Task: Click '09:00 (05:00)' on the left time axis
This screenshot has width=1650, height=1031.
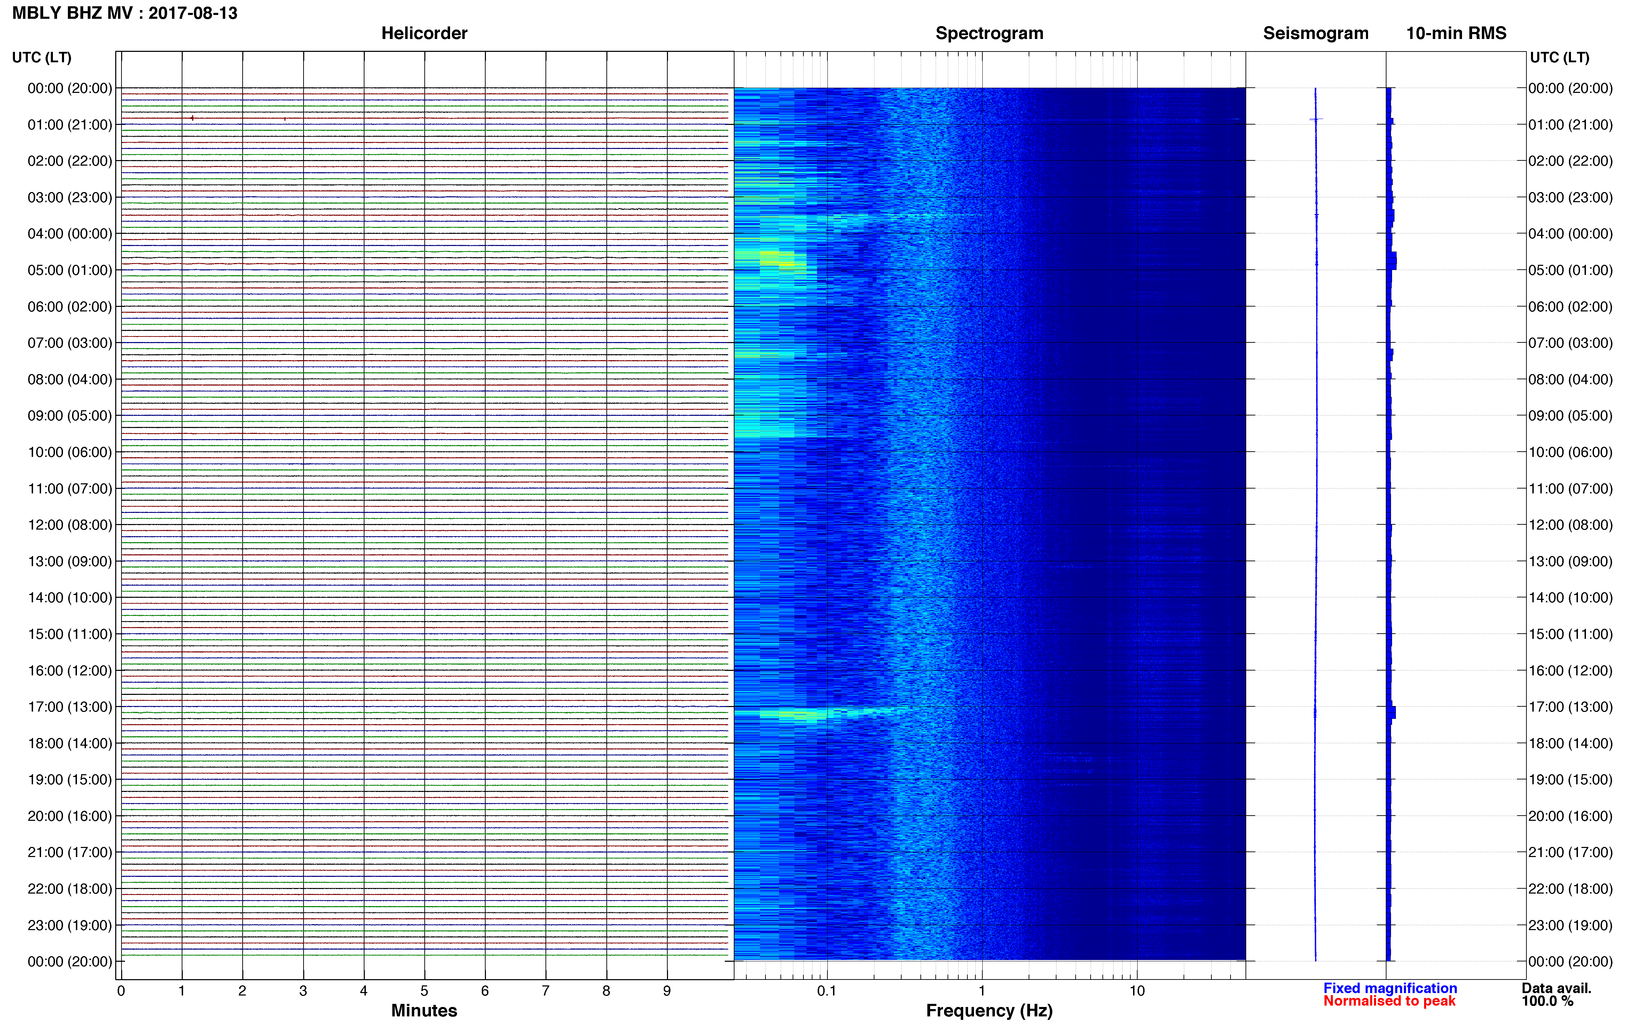Action: 70,415
